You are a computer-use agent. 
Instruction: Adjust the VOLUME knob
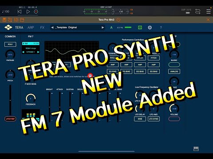coord(174,109)
